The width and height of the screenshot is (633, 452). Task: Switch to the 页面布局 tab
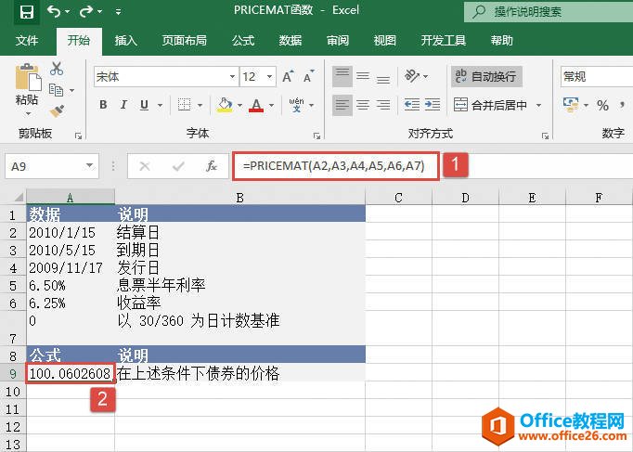point(184,40)
